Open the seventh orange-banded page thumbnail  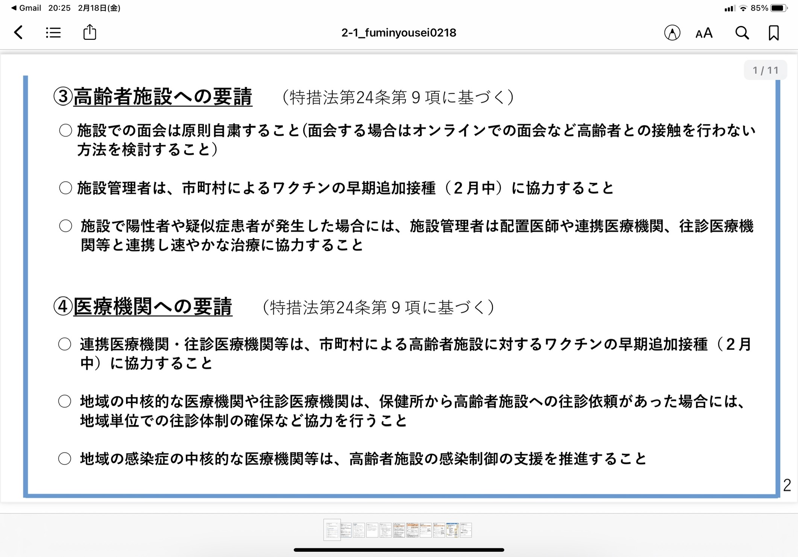413,530
